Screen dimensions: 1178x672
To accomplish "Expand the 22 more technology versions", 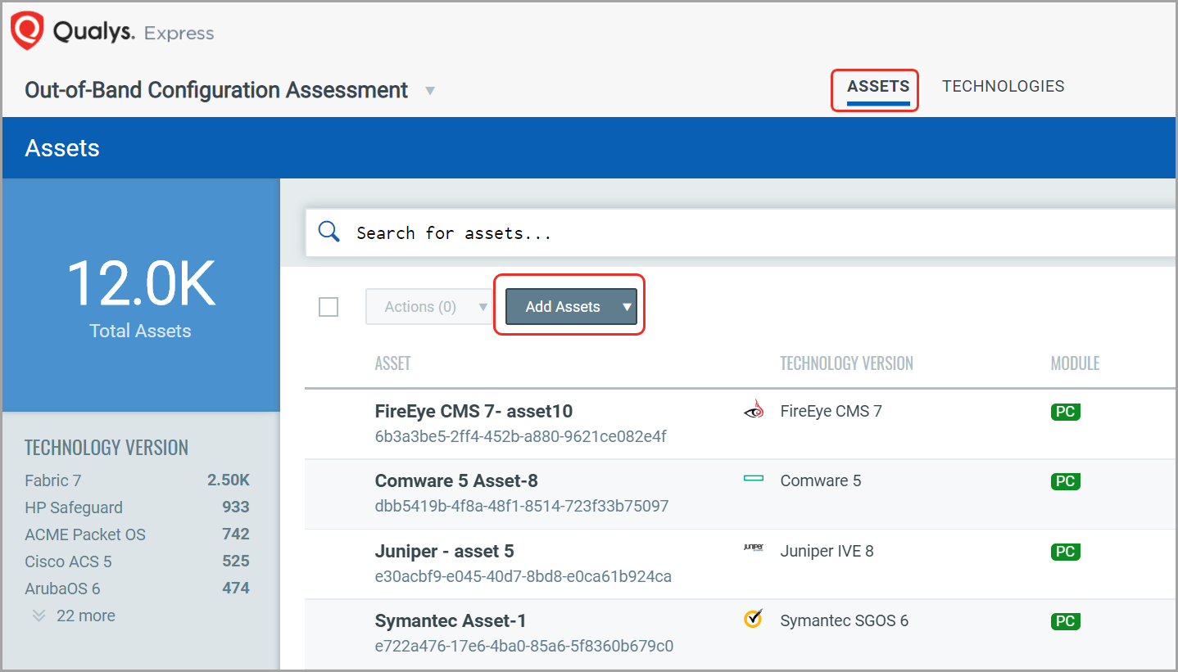I will (74, 616).
